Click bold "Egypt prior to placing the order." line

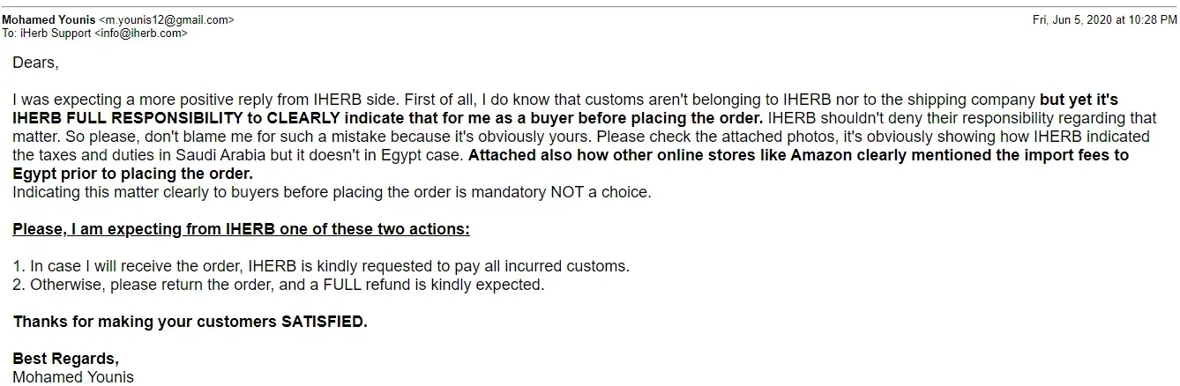[132, 174]
